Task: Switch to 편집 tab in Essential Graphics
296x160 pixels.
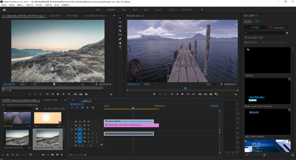Action: 257,21
